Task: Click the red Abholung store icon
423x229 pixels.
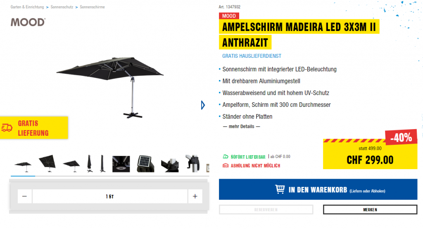Action: [225, 165]
